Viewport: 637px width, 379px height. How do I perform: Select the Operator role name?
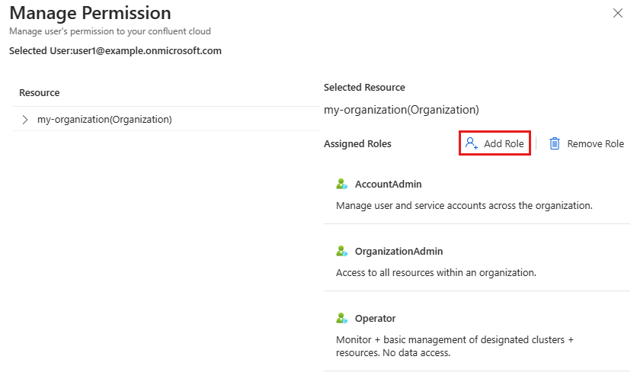tap(375, 318)
